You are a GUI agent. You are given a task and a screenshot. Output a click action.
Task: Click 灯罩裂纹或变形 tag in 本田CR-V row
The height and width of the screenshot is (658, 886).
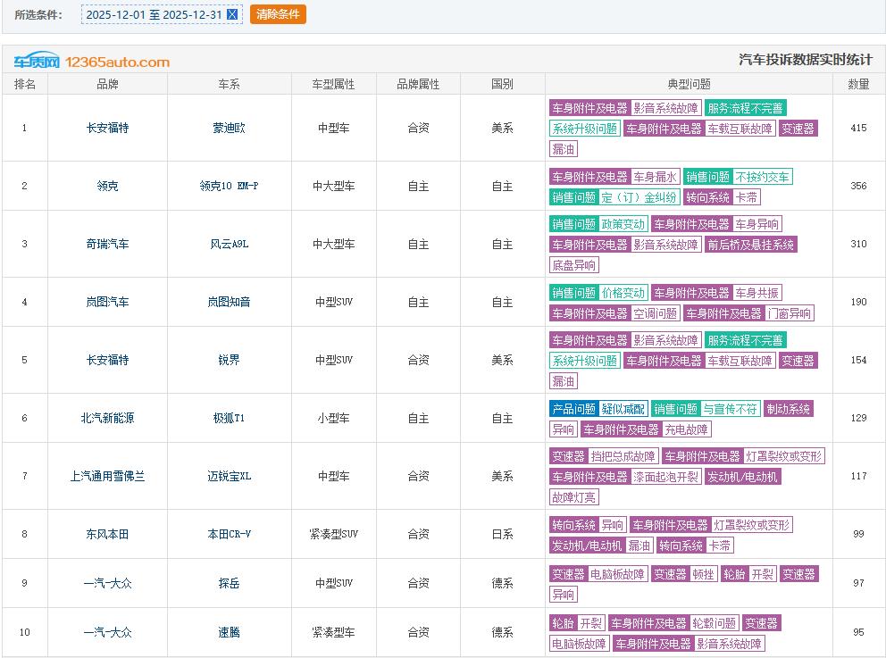tap(751, 525)
